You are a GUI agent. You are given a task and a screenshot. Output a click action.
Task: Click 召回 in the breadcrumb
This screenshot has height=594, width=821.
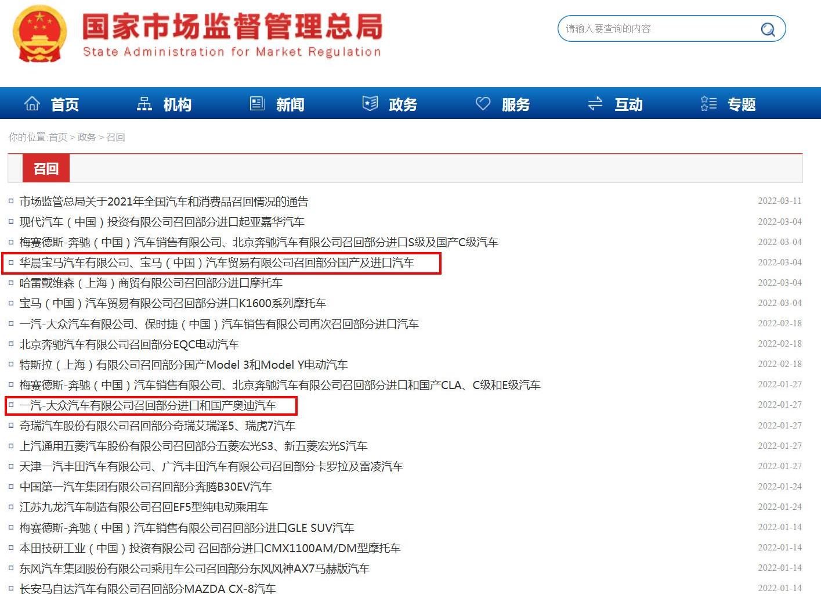(x=115, y=138)
